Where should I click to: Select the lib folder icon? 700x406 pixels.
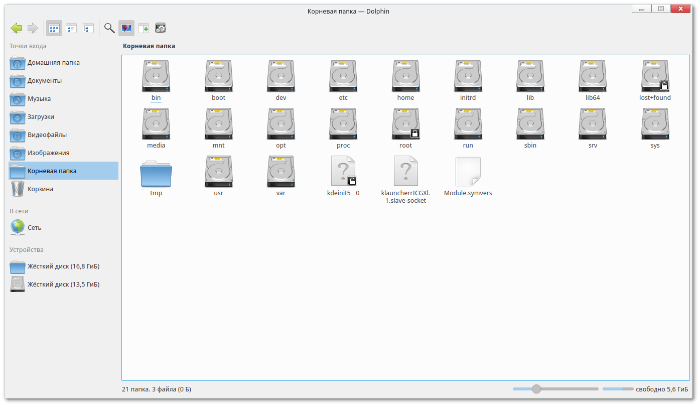tap(530, 76)
